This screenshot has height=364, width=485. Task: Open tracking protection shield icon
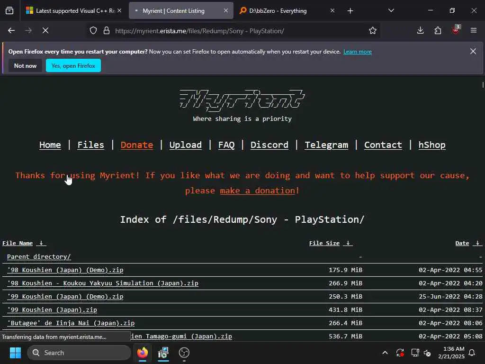(x=93, y=30)
